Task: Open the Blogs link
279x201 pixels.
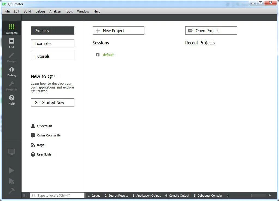Action: [41, 145]
